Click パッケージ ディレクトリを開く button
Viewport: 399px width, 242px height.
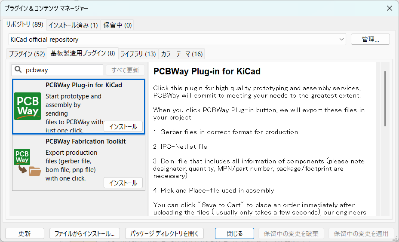pyautogui.click(x=164, y=233)
